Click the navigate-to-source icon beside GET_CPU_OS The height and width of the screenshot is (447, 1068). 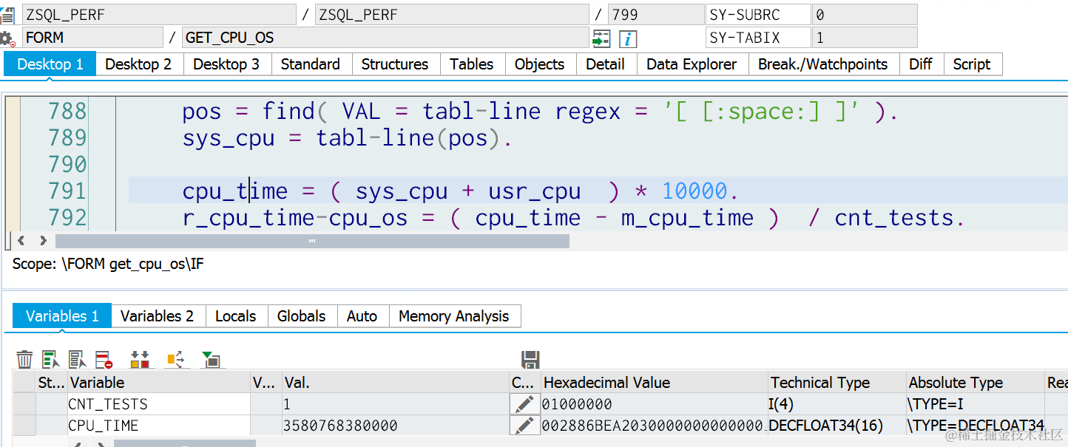[x=601, y=38]
